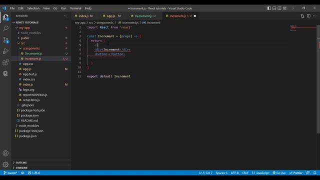Open the Run menu

pyautogui.click(x=63, y=8)
